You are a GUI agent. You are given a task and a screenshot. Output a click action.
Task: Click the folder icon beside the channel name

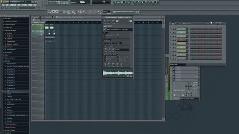(x=105, y=29)
